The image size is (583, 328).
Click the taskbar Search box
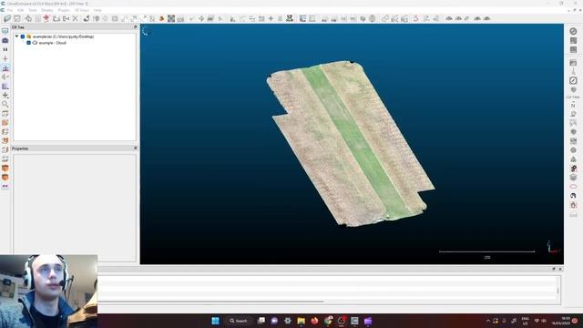pyautogui.click(x=239, y=321)
